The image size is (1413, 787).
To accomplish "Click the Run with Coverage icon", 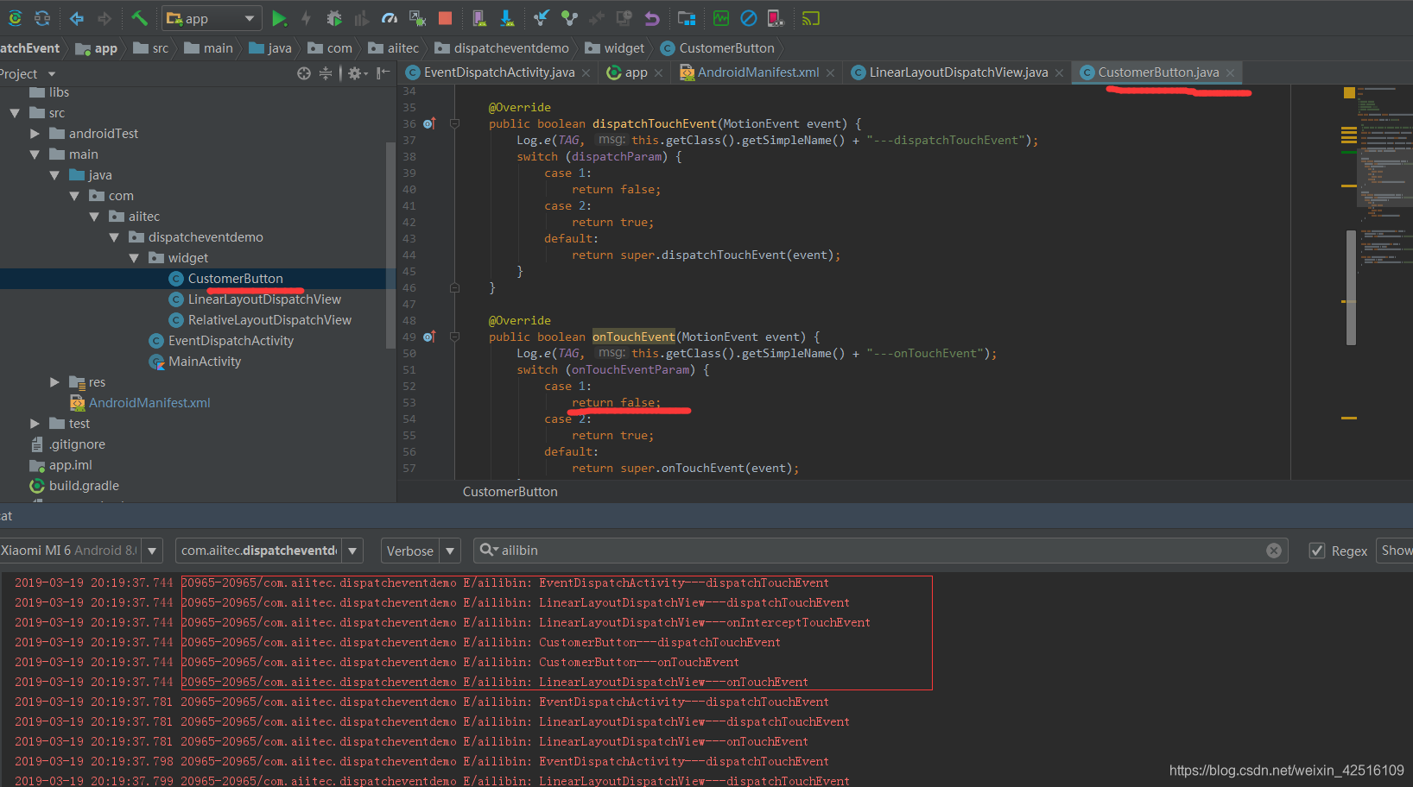I will click(x=362, y=18).
